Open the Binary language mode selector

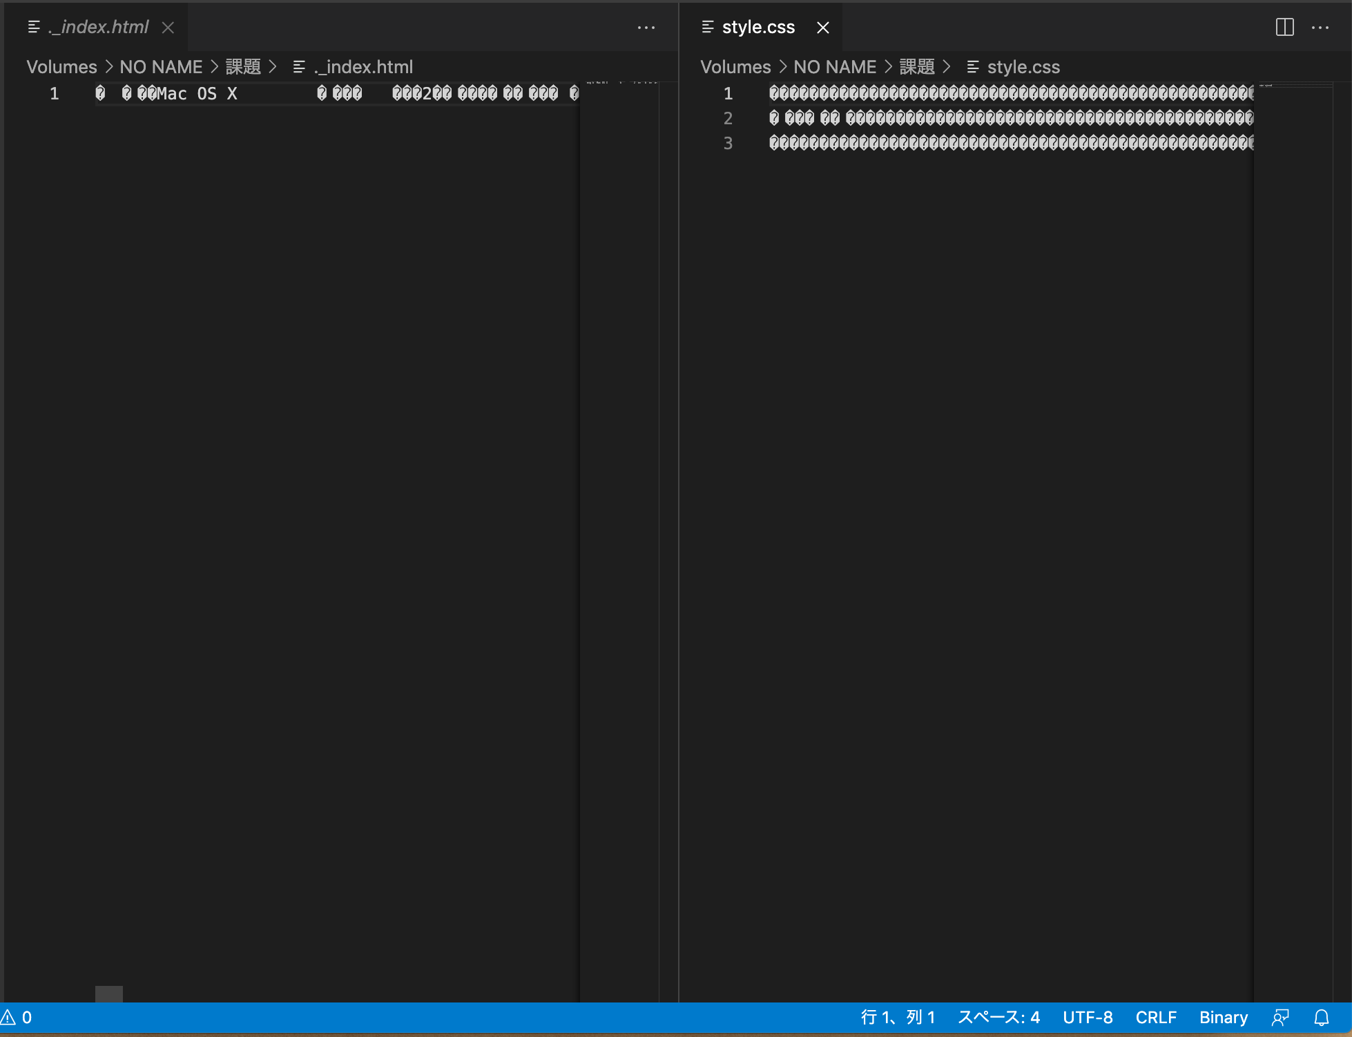(x=1223, y=1017)
